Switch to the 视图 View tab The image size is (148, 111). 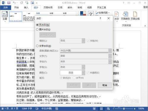[x=89, y=7]
